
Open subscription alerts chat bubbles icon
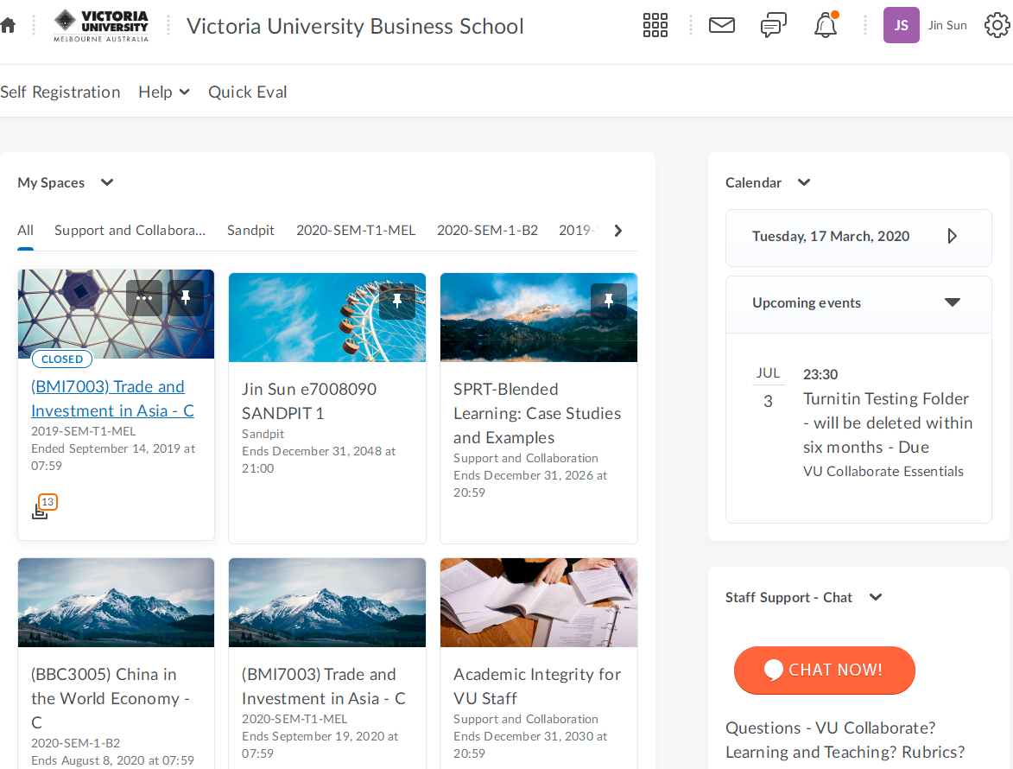tap(773, 26)
